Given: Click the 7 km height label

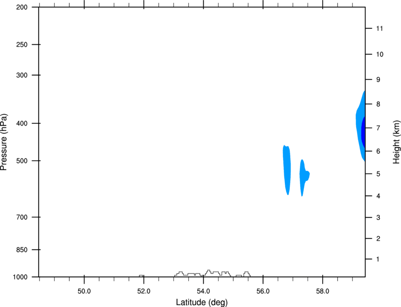Looking at the screenshot, I should coord(378,128).
